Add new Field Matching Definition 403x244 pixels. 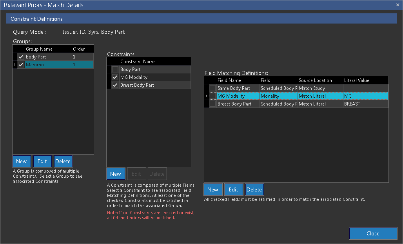(x=213, y=189)
